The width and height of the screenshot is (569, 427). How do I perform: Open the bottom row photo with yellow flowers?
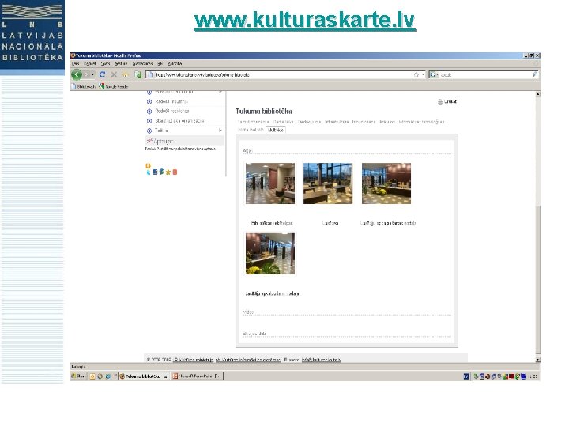click(x=270, y=254)
